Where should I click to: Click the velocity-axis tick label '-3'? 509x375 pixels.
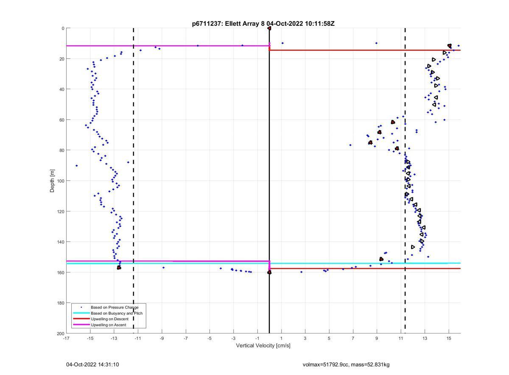click(x=233, y=339)
